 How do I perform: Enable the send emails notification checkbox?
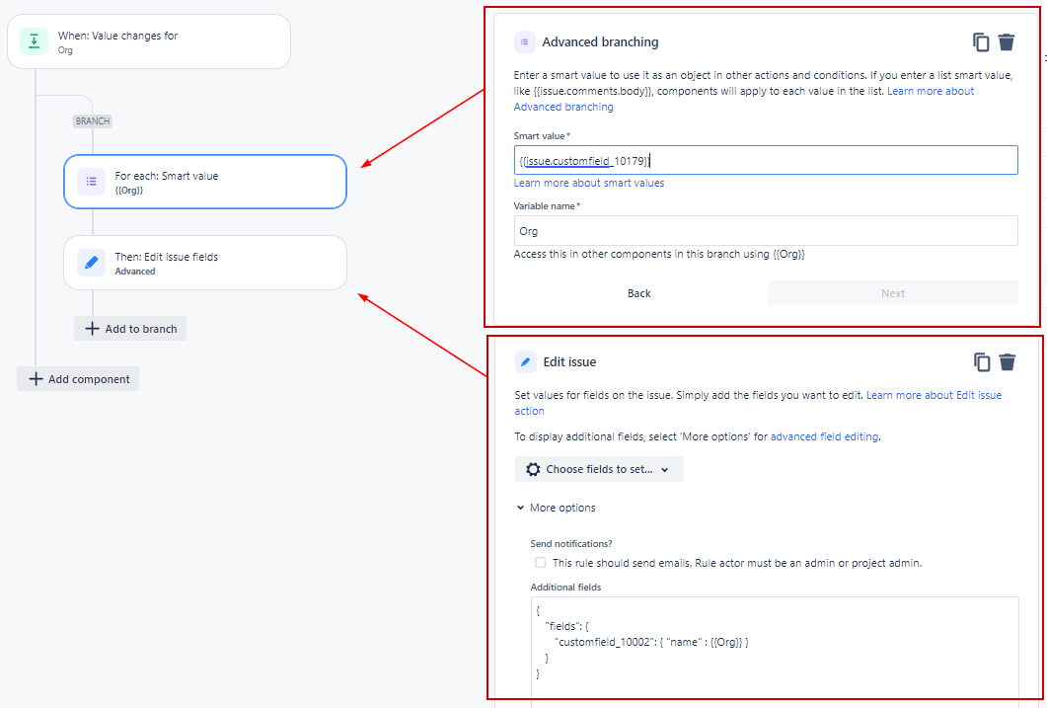[540, 563]
